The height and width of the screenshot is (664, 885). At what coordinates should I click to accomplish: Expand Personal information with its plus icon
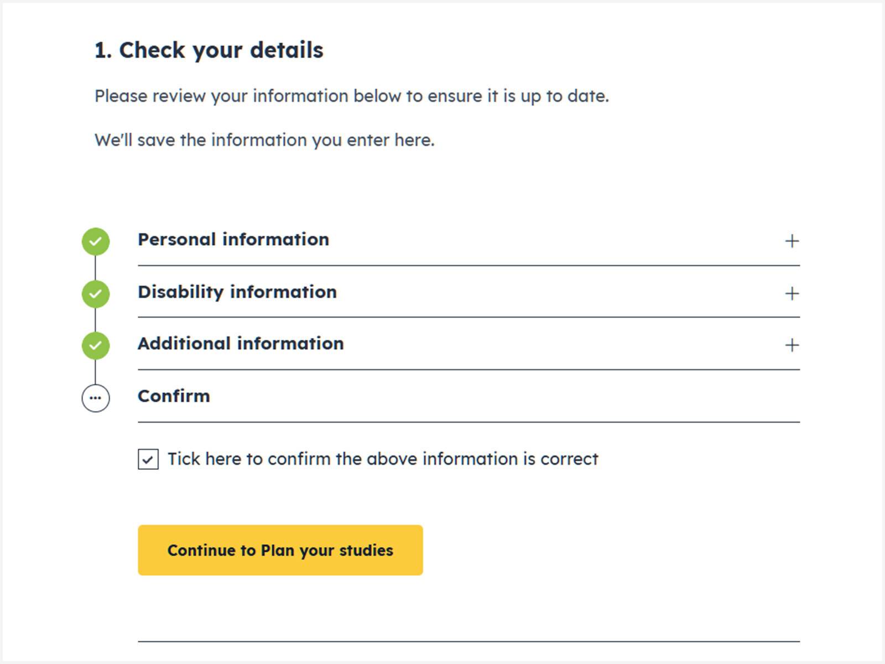click(792, 241)
